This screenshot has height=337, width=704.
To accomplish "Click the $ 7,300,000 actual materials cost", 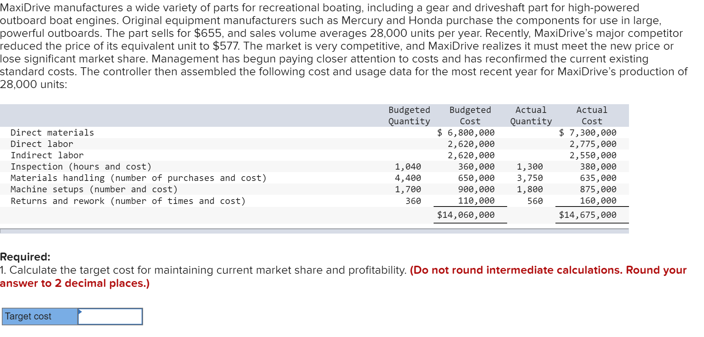I will pos(588,133).
